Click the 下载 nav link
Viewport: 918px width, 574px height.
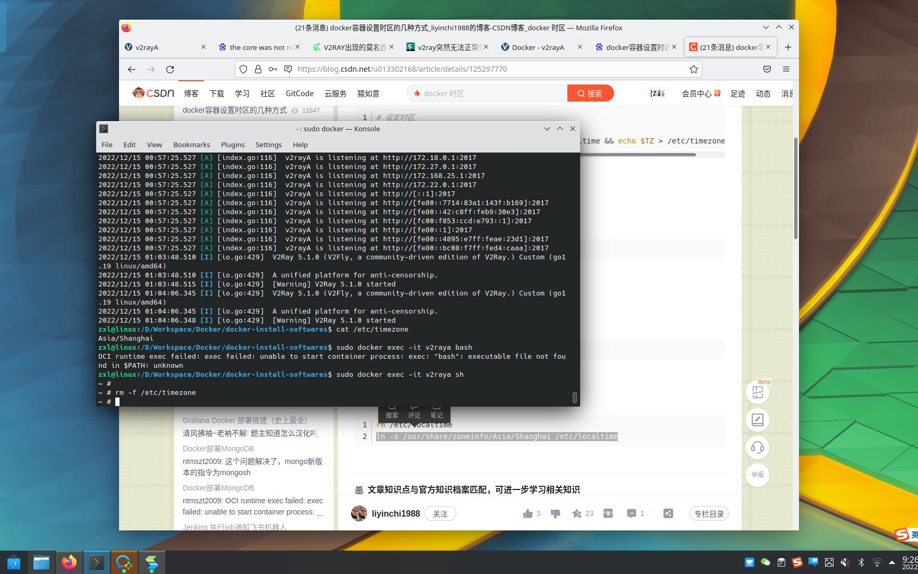pos(217,94)
